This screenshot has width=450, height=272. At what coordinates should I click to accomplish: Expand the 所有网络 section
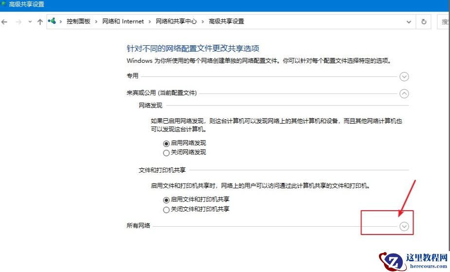404,226
